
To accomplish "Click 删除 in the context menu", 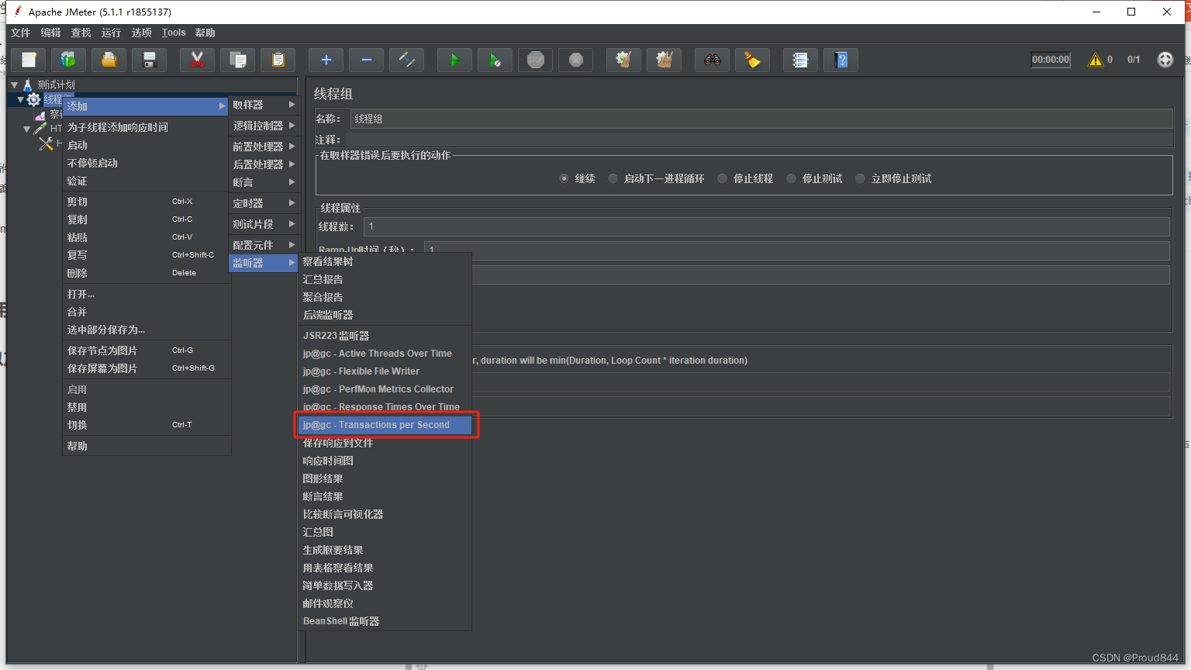I will pos(147,273).
